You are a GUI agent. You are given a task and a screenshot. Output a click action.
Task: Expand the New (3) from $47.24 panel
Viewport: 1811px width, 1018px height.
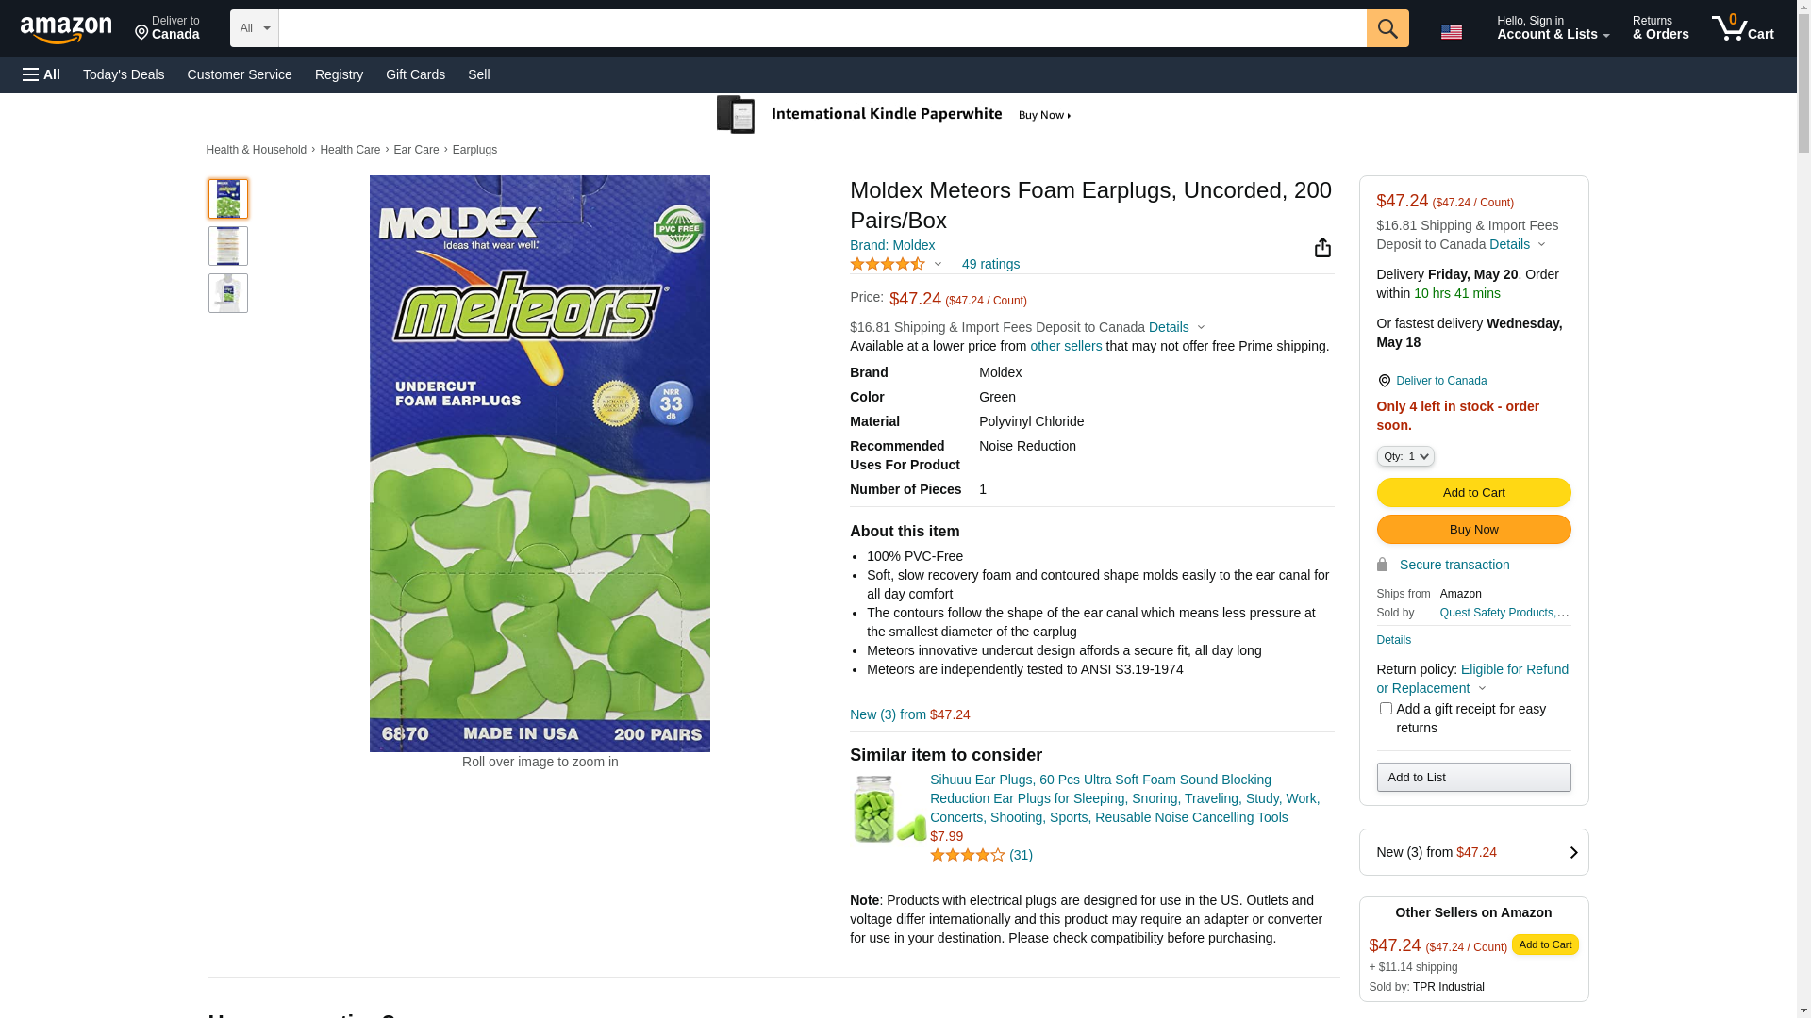tap(1473, 852)
